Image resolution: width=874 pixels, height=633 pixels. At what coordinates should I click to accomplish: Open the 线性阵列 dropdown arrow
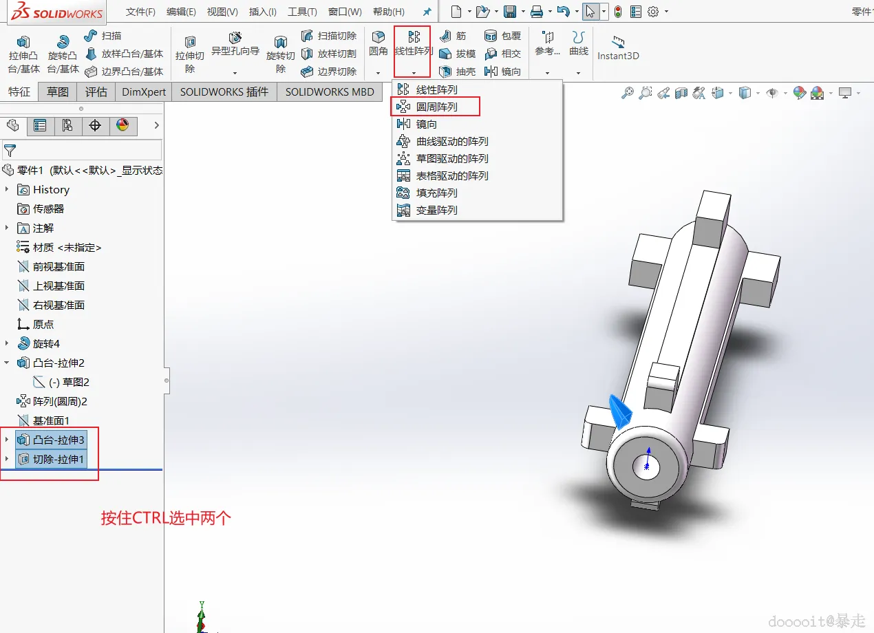click(x=414, y=73)
